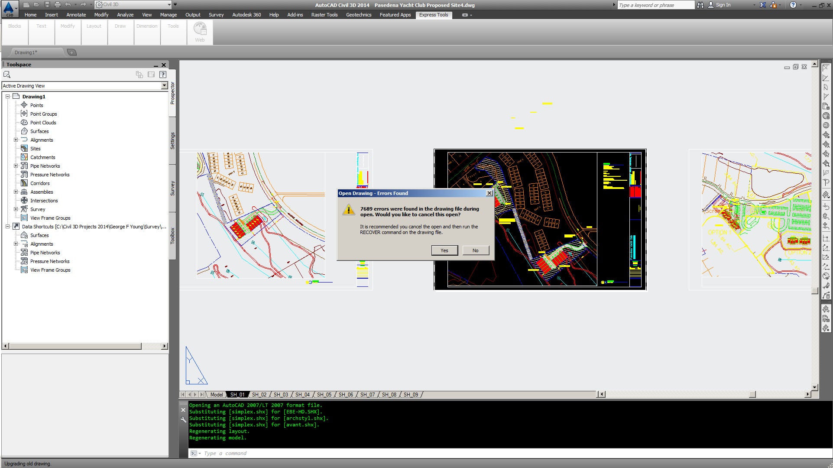The image size is (833, 468).
Task: Switch to the SH_05 layout tab
Action: pyautogui.click(x=324, y=395)
